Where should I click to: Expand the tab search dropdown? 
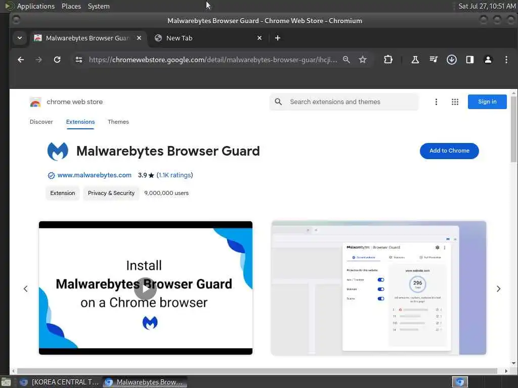[x=20, y=38]
